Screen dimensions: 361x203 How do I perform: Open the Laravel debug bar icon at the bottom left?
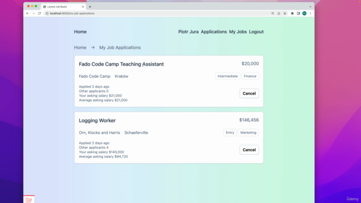click(x=29, y=199)
